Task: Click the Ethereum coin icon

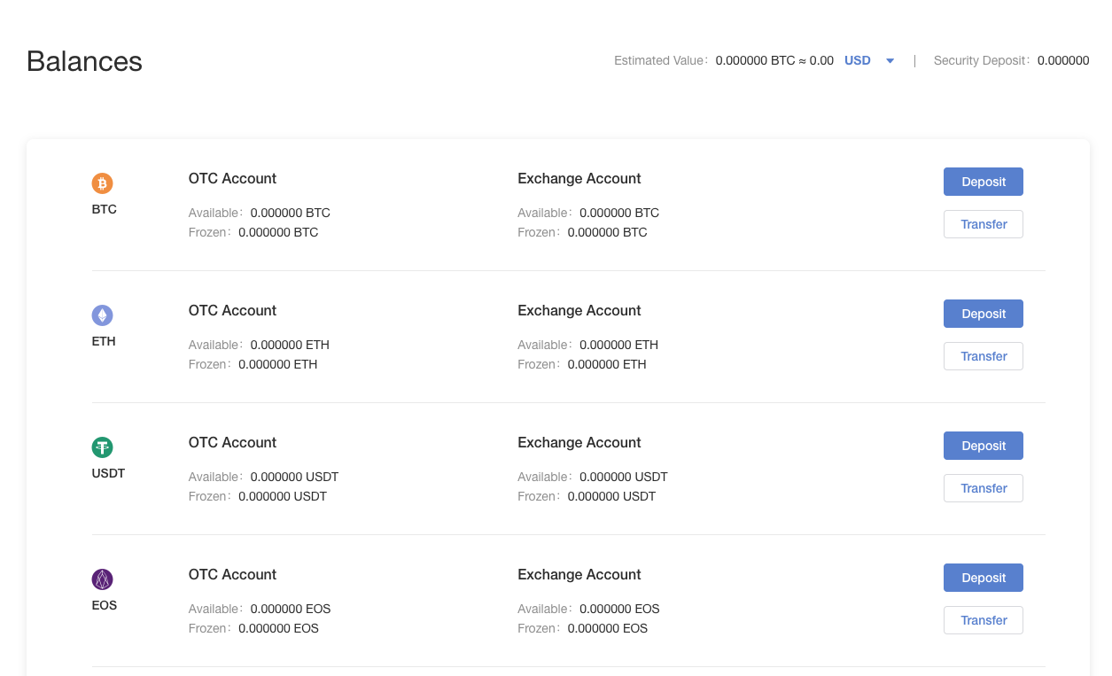Action: pyautogui.click(x=103, y=315)
